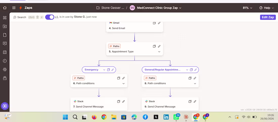
Task: Duplicate step 8 Path conditions
Action: point(190,78)
